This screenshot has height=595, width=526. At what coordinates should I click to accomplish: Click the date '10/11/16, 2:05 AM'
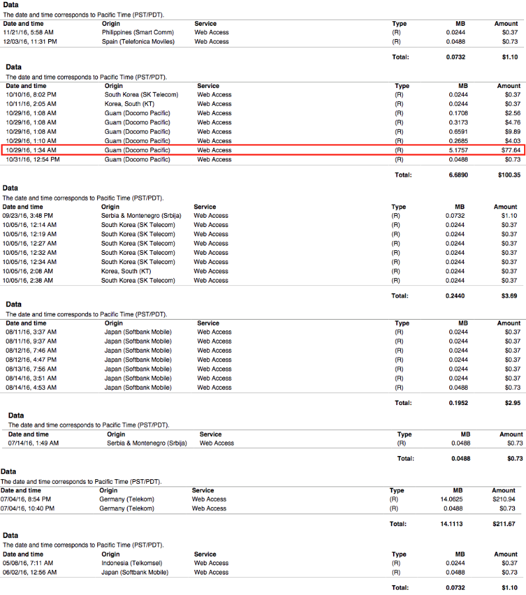click(x=31, y=104)
